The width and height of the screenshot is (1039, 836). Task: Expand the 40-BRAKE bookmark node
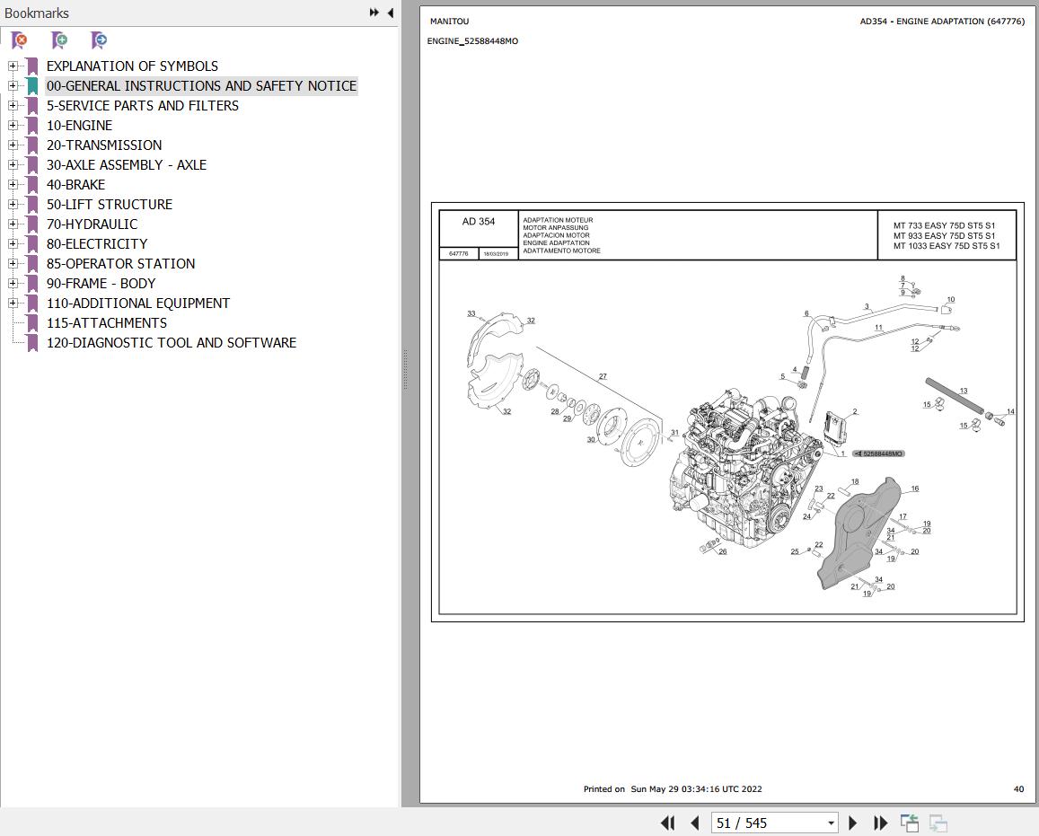click(x=13, y=184)
